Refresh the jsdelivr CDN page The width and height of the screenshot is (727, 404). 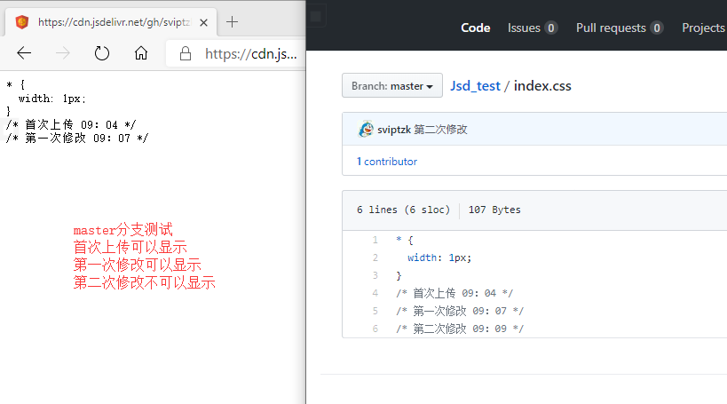coord(102,53)
